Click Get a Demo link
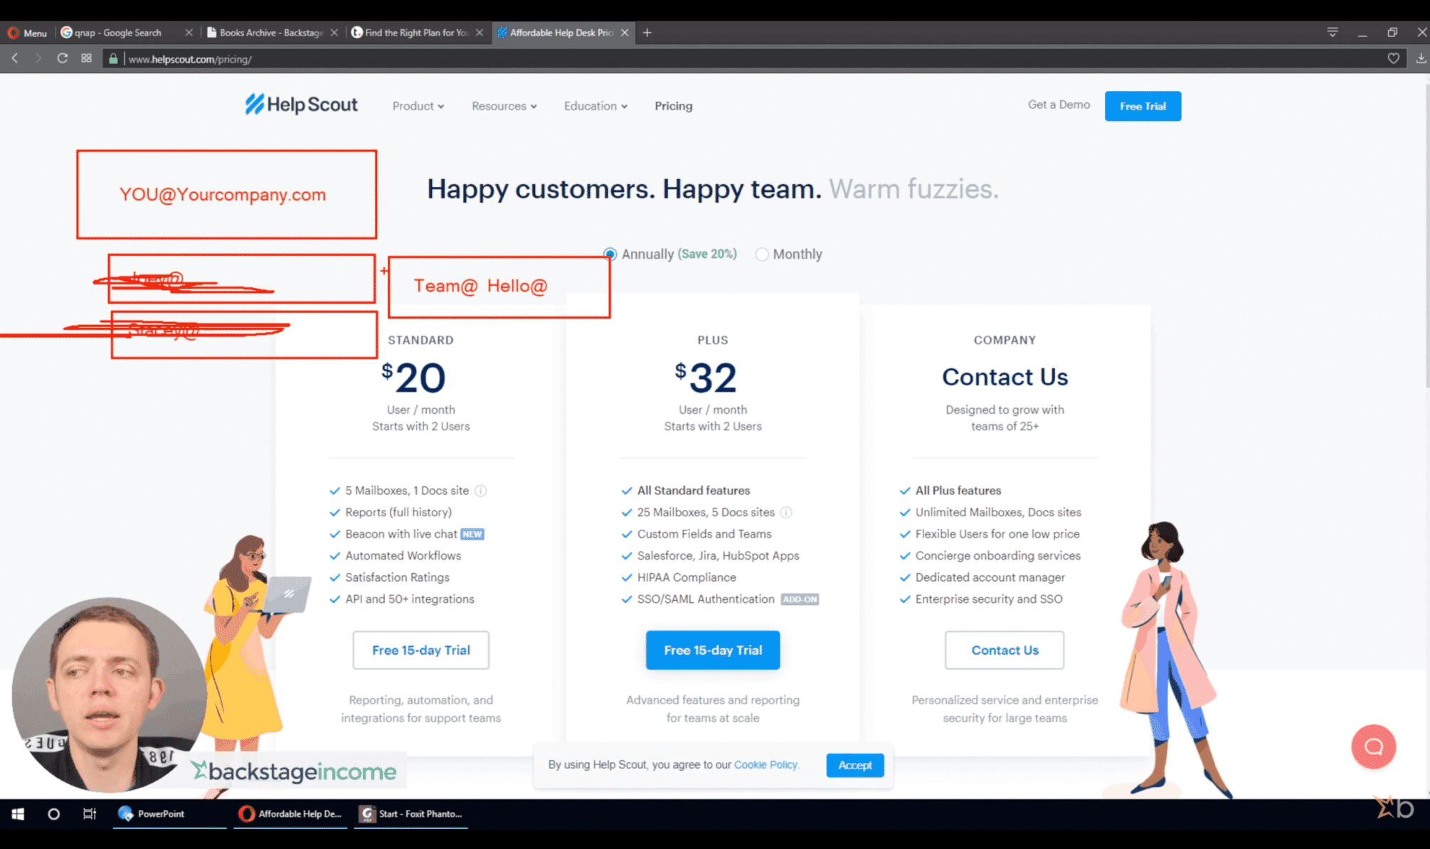The height and width of the screenshot is (849, 1430). pos(1059,105)
